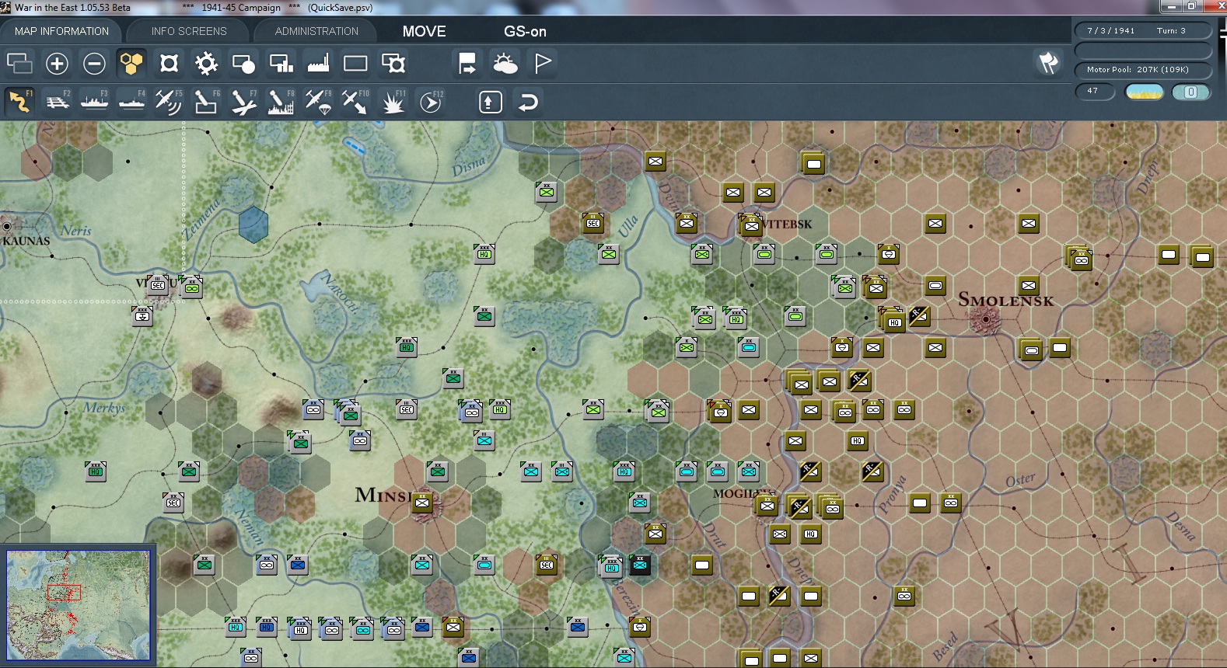Select Air transport mode F9 icon
The width and height of the screenshot is (1227, 668).
click(318, 102)
